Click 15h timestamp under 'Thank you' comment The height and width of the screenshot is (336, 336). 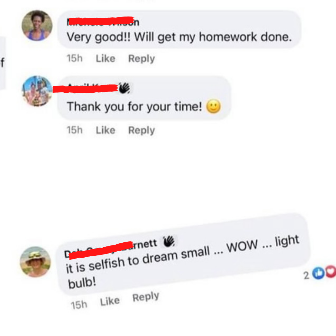(x=75, y=130)
